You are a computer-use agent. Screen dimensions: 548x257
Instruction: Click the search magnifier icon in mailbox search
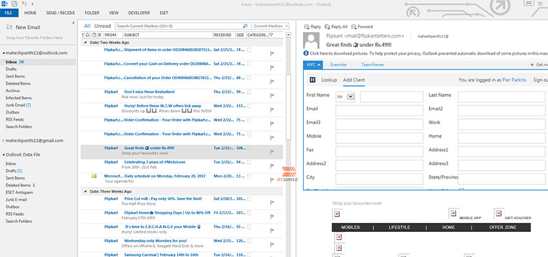click(x=246, y=26)
